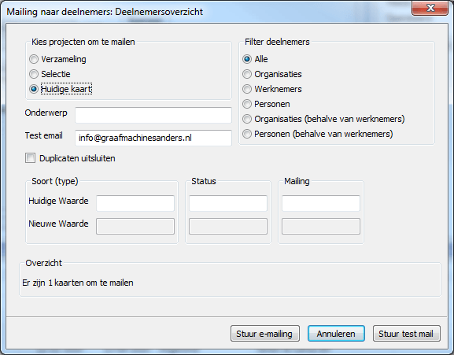The width and height of the screenshot is (454, 355).
Task: Click the Status Huidige Waarde field
Action: [x=228, y=203]
